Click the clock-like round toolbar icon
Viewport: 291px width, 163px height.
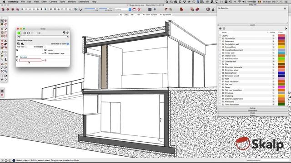tap(208, 9)
